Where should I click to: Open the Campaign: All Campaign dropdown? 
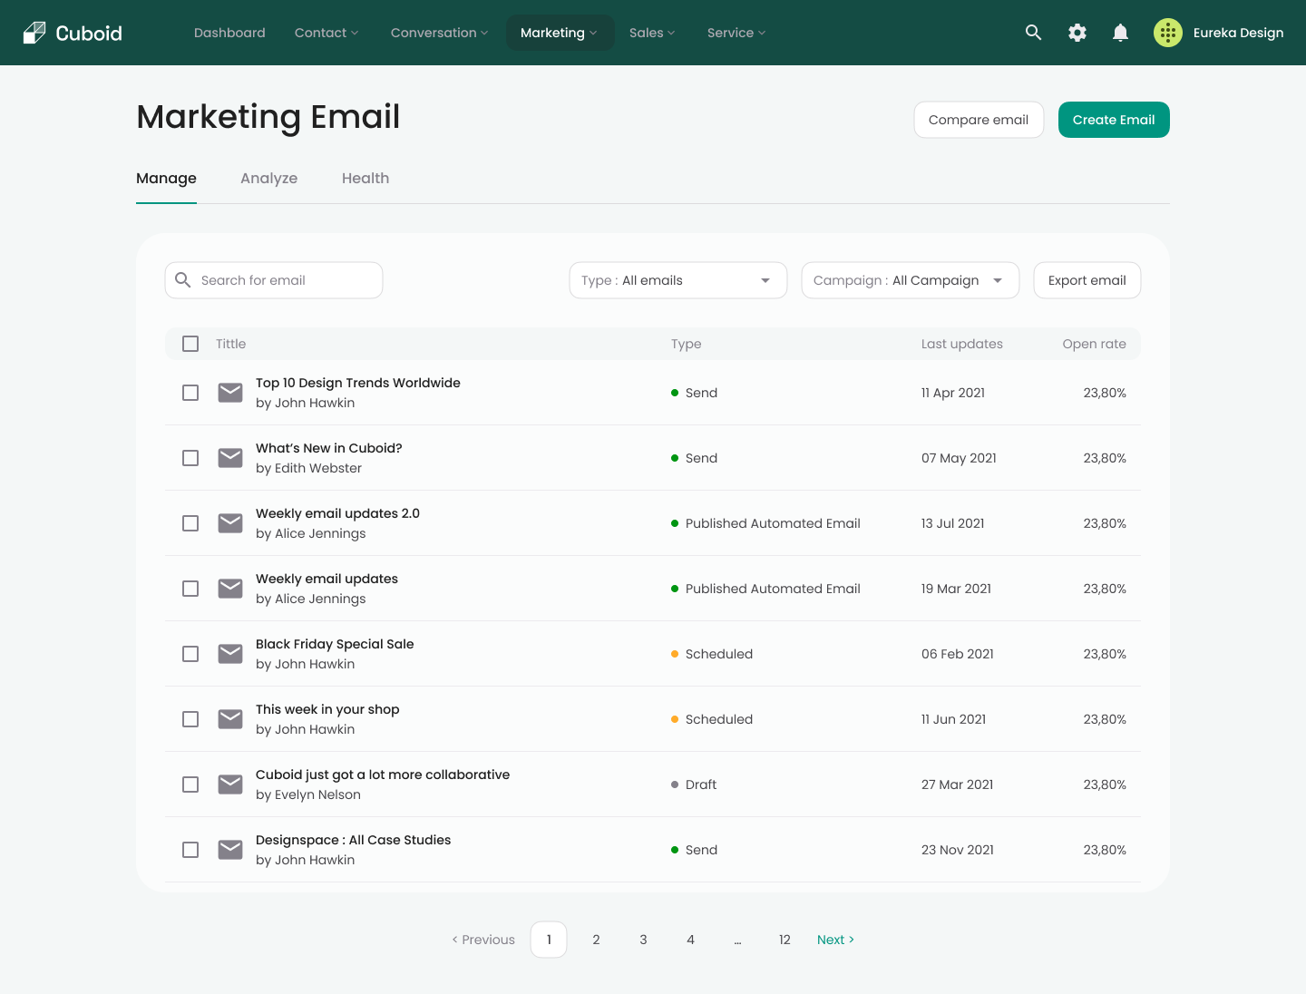pyautogui.click(x=910, y=280)
